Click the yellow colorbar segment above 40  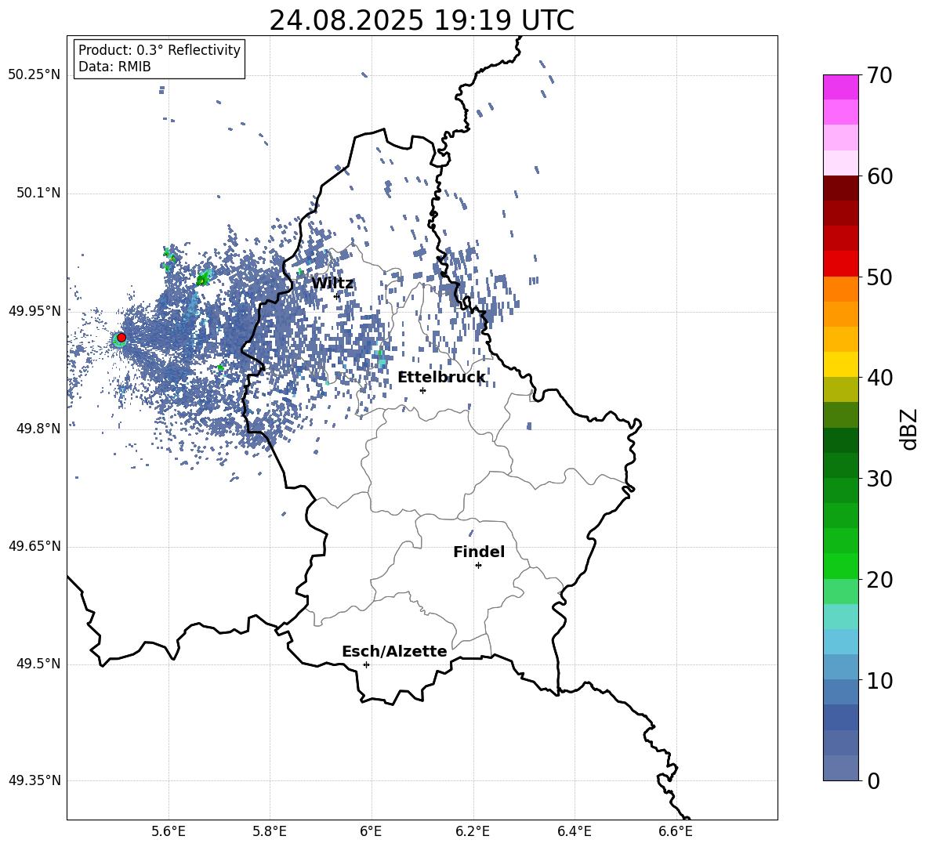pos(841,364)
